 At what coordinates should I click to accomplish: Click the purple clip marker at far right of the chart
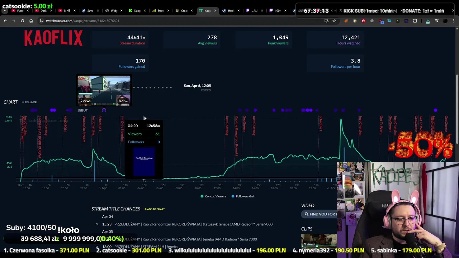(x=435, y=110)
